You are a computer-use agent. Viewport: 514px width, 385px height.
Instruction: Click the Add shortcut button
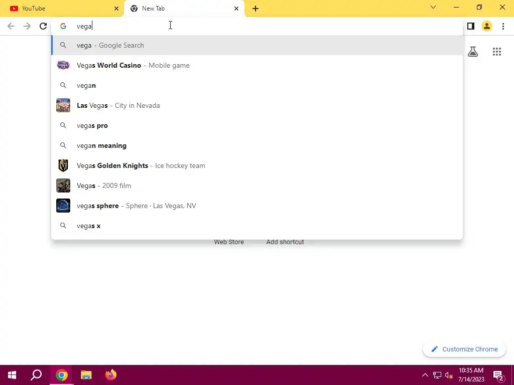click(285, 242)
